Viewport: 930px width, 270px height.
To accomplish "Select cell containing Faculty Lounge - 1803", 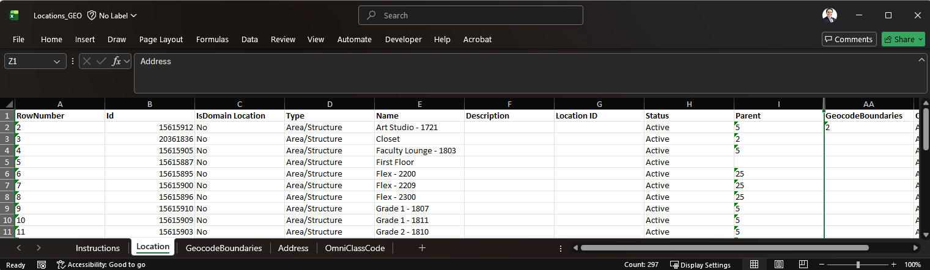I will 419,150.
